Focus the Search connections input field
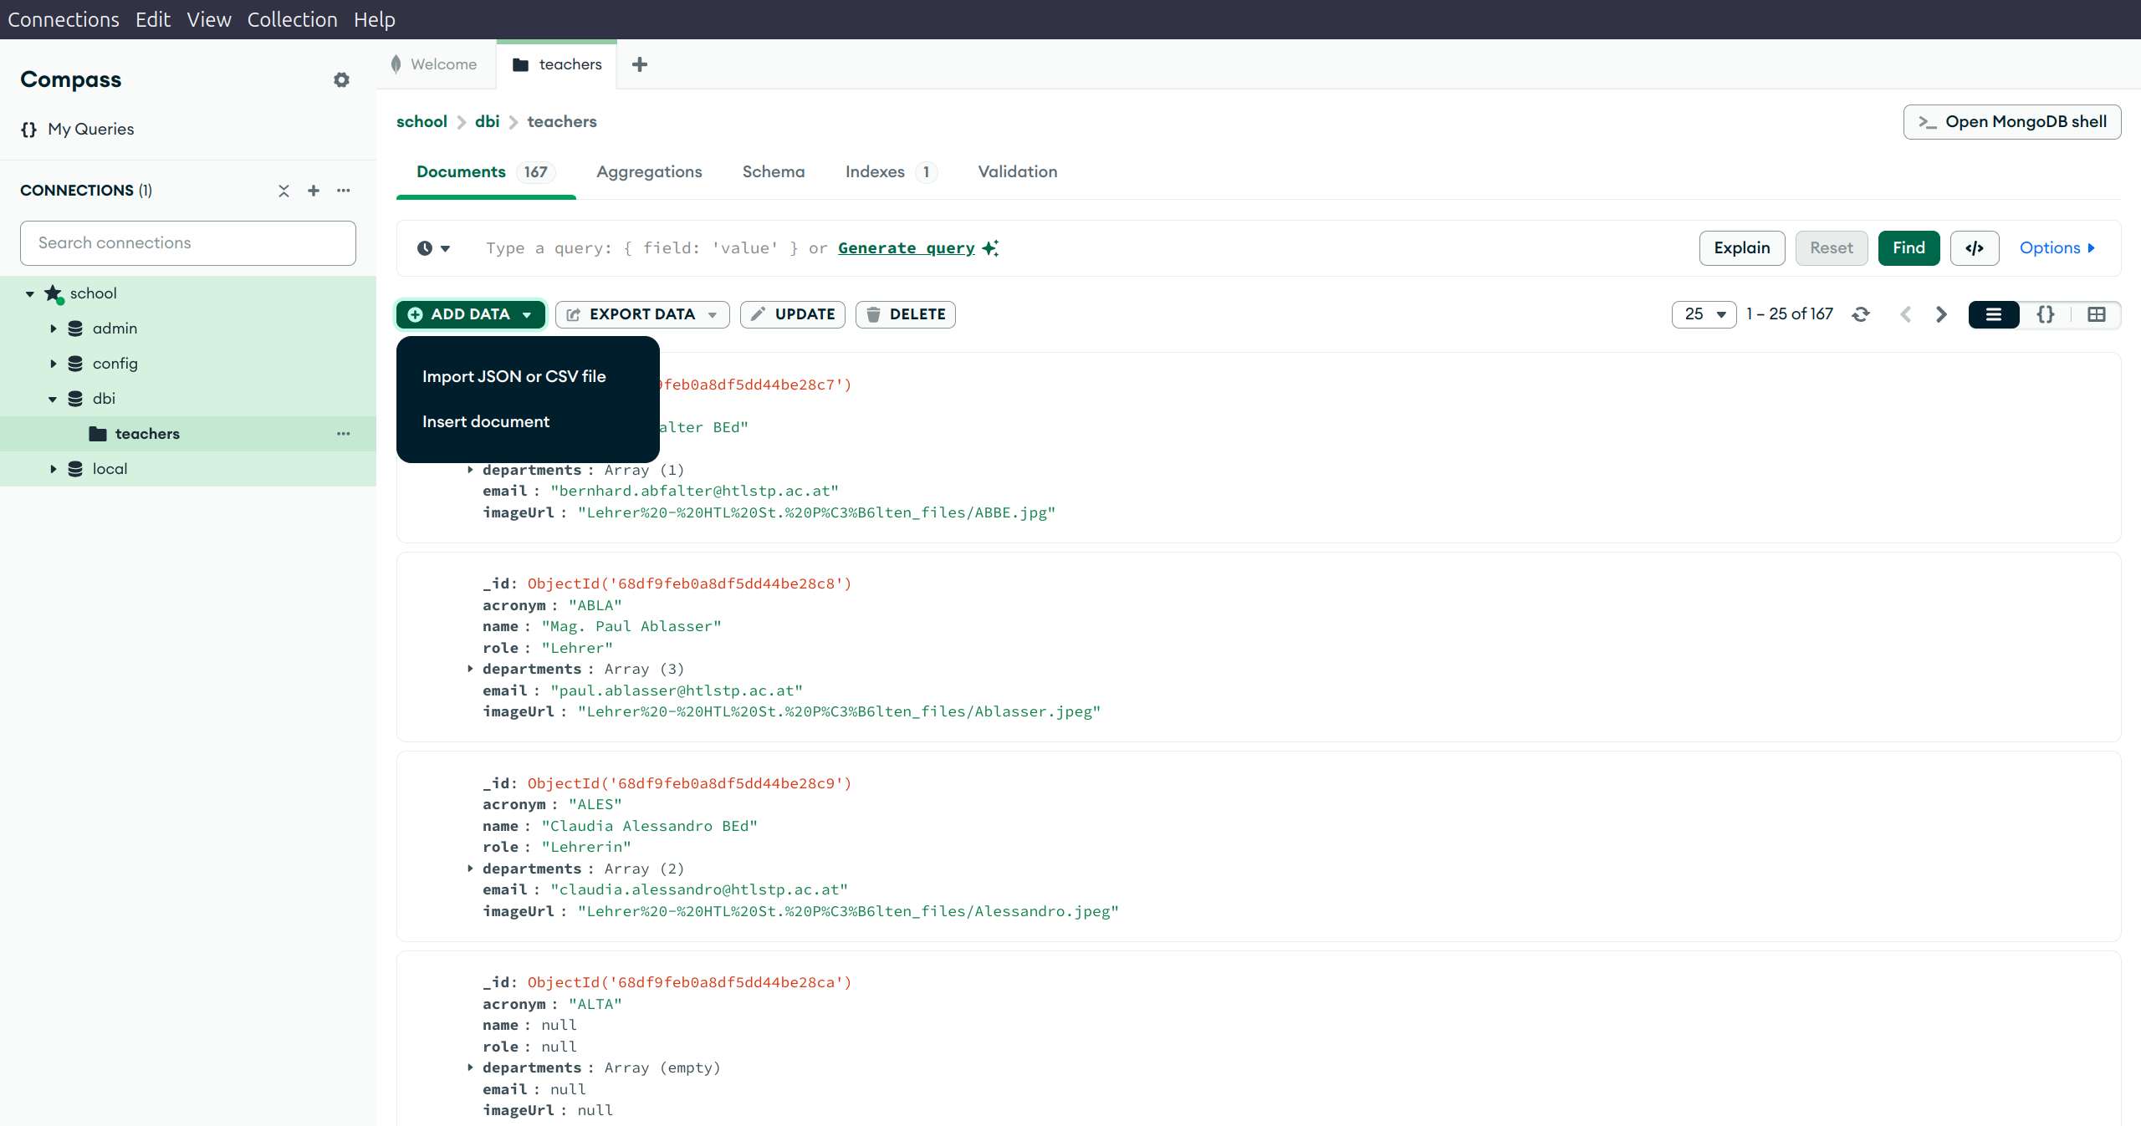2141x1126 pixels. point(188,243)
